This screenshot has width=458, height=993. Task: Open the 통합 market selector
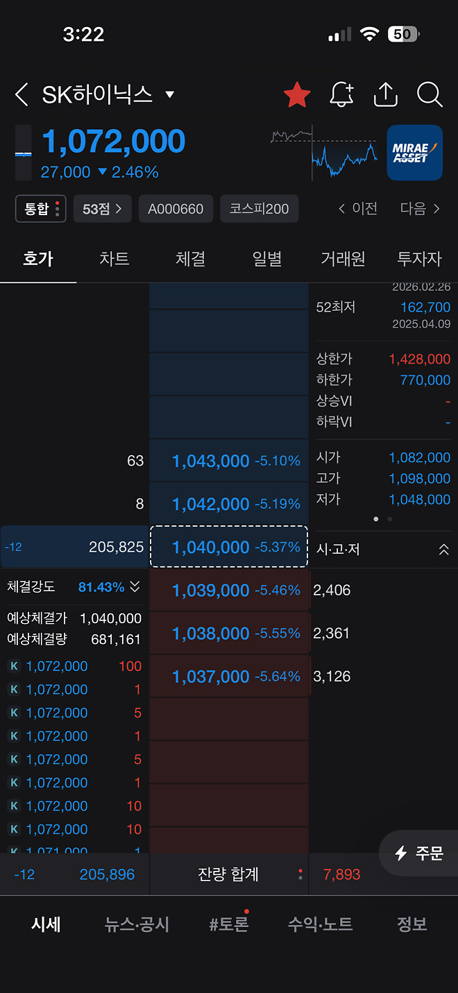(40, 209)
